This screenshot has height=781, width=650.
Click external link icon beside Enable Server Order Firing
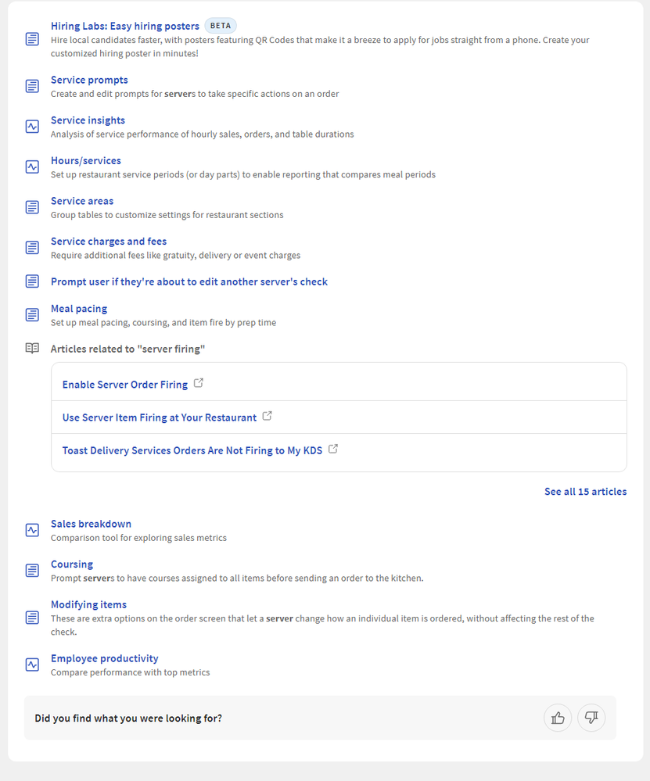coord(199,384)
